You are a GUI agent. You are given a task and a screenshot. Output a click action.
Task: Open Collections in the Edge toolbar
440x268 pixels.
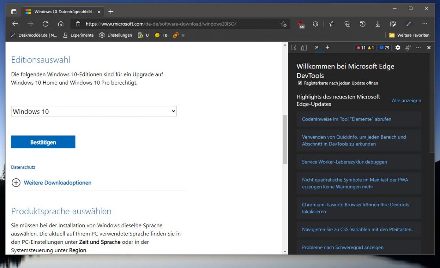[347, 23]
